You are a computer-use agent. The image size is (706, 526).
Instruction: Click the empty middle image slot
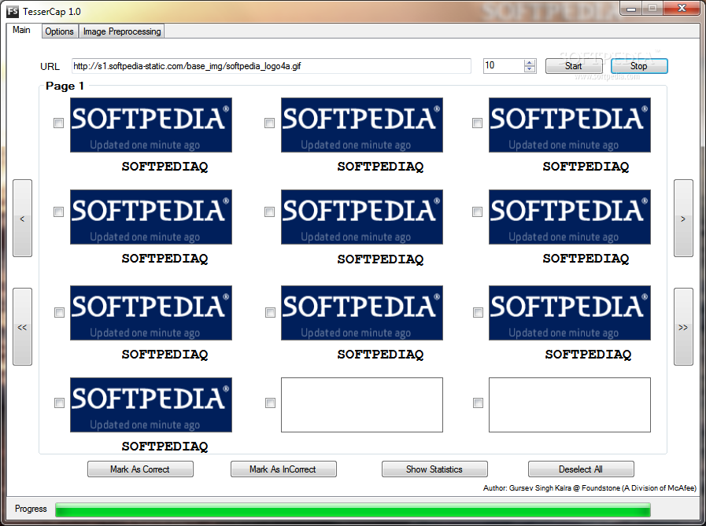click(362, 405)
